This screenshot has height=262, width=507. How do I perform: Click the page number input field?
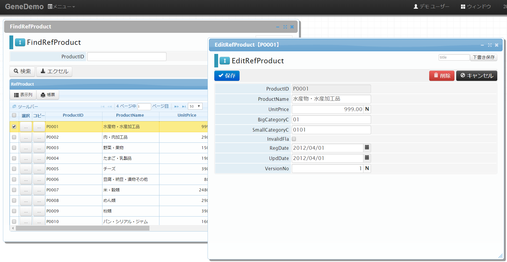pyautogui.click(x=144, y=106)
